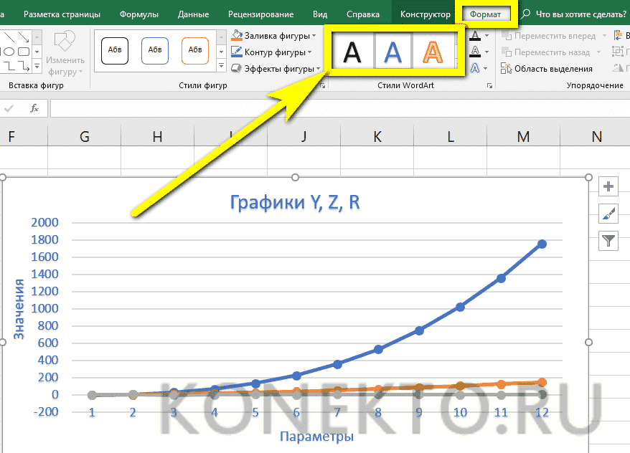Open the Конструктор tab
The image size is (630, 453).
pyautogui.click(x=426, y=14)
